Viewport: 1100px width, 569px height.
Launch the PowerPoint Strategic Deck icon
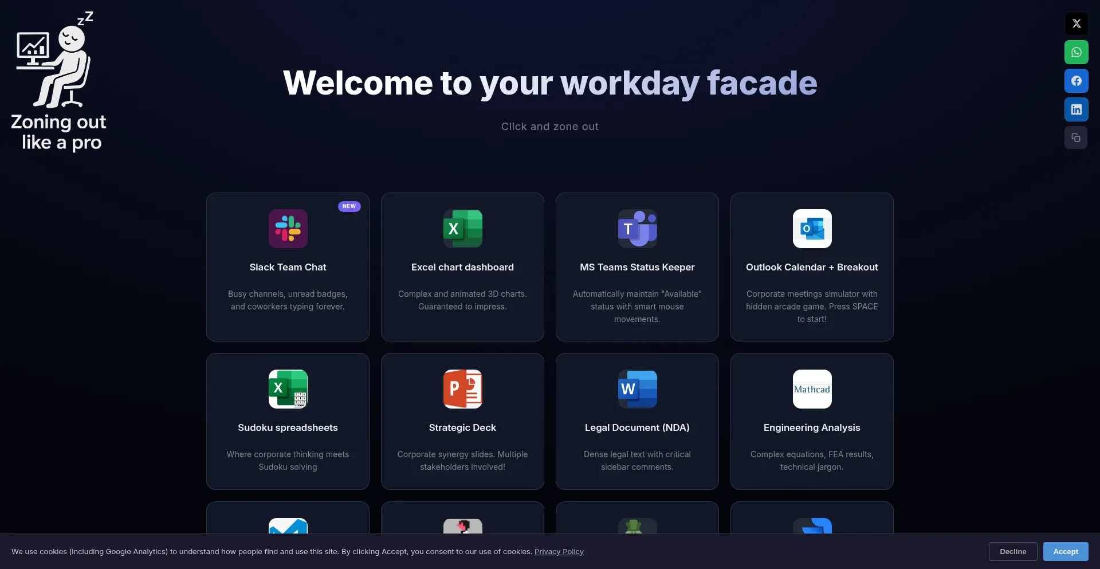[x=463, y=389]
